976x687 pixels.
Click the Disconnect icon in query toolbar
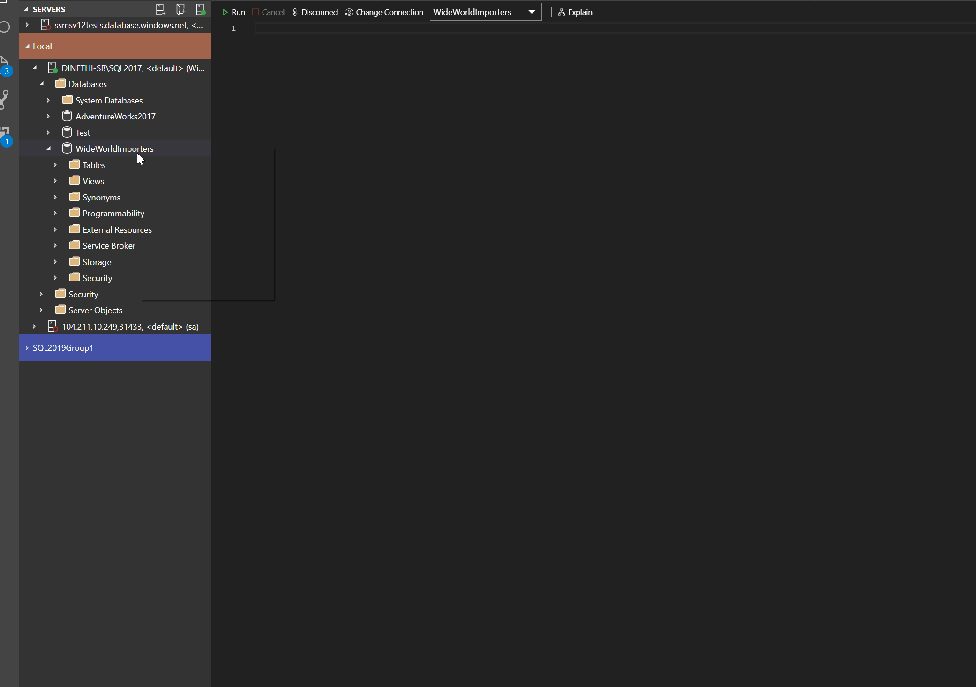coord(294,12)
